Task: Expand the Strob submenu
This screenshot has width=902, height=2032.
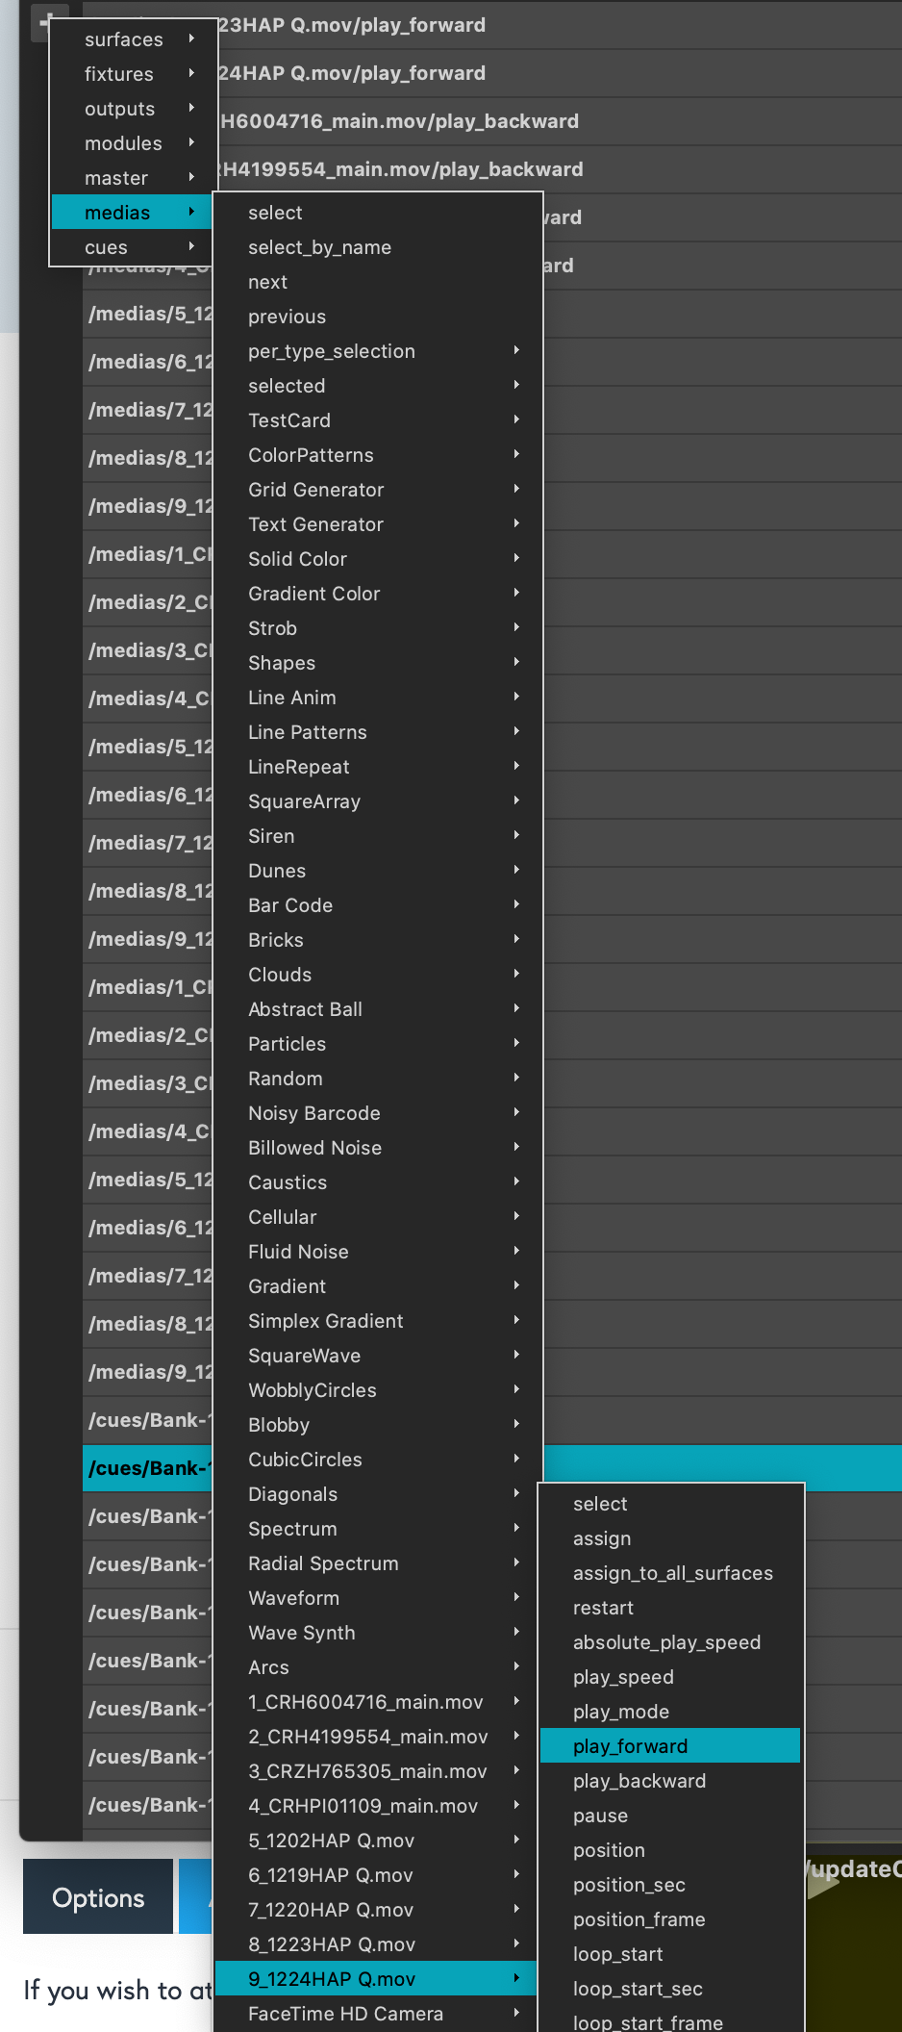Action: tap(378, 628)
